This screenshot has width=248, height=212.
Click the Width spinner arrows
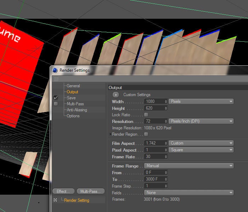pos(166,101)
